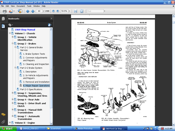175x131 pixels.
Task: Open the zoom percentage dropdown arrow
Action: (x=69, y=11)
